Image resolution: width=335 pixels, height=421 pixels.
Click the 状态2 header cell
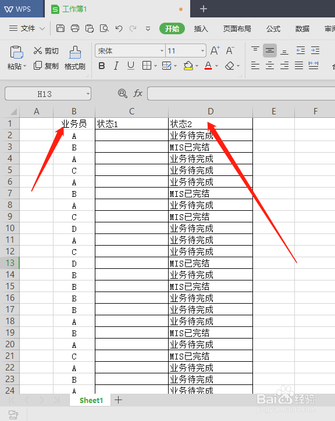coord(211,124)
